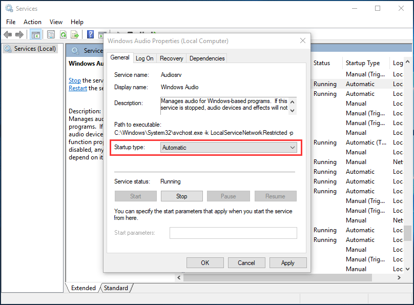Click the description box scroll up arrow
This screenshot has width=414, height=305.
[x=292, y=101]
